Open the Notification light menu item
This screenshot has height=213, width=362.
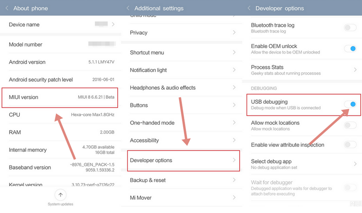point(181,70)
